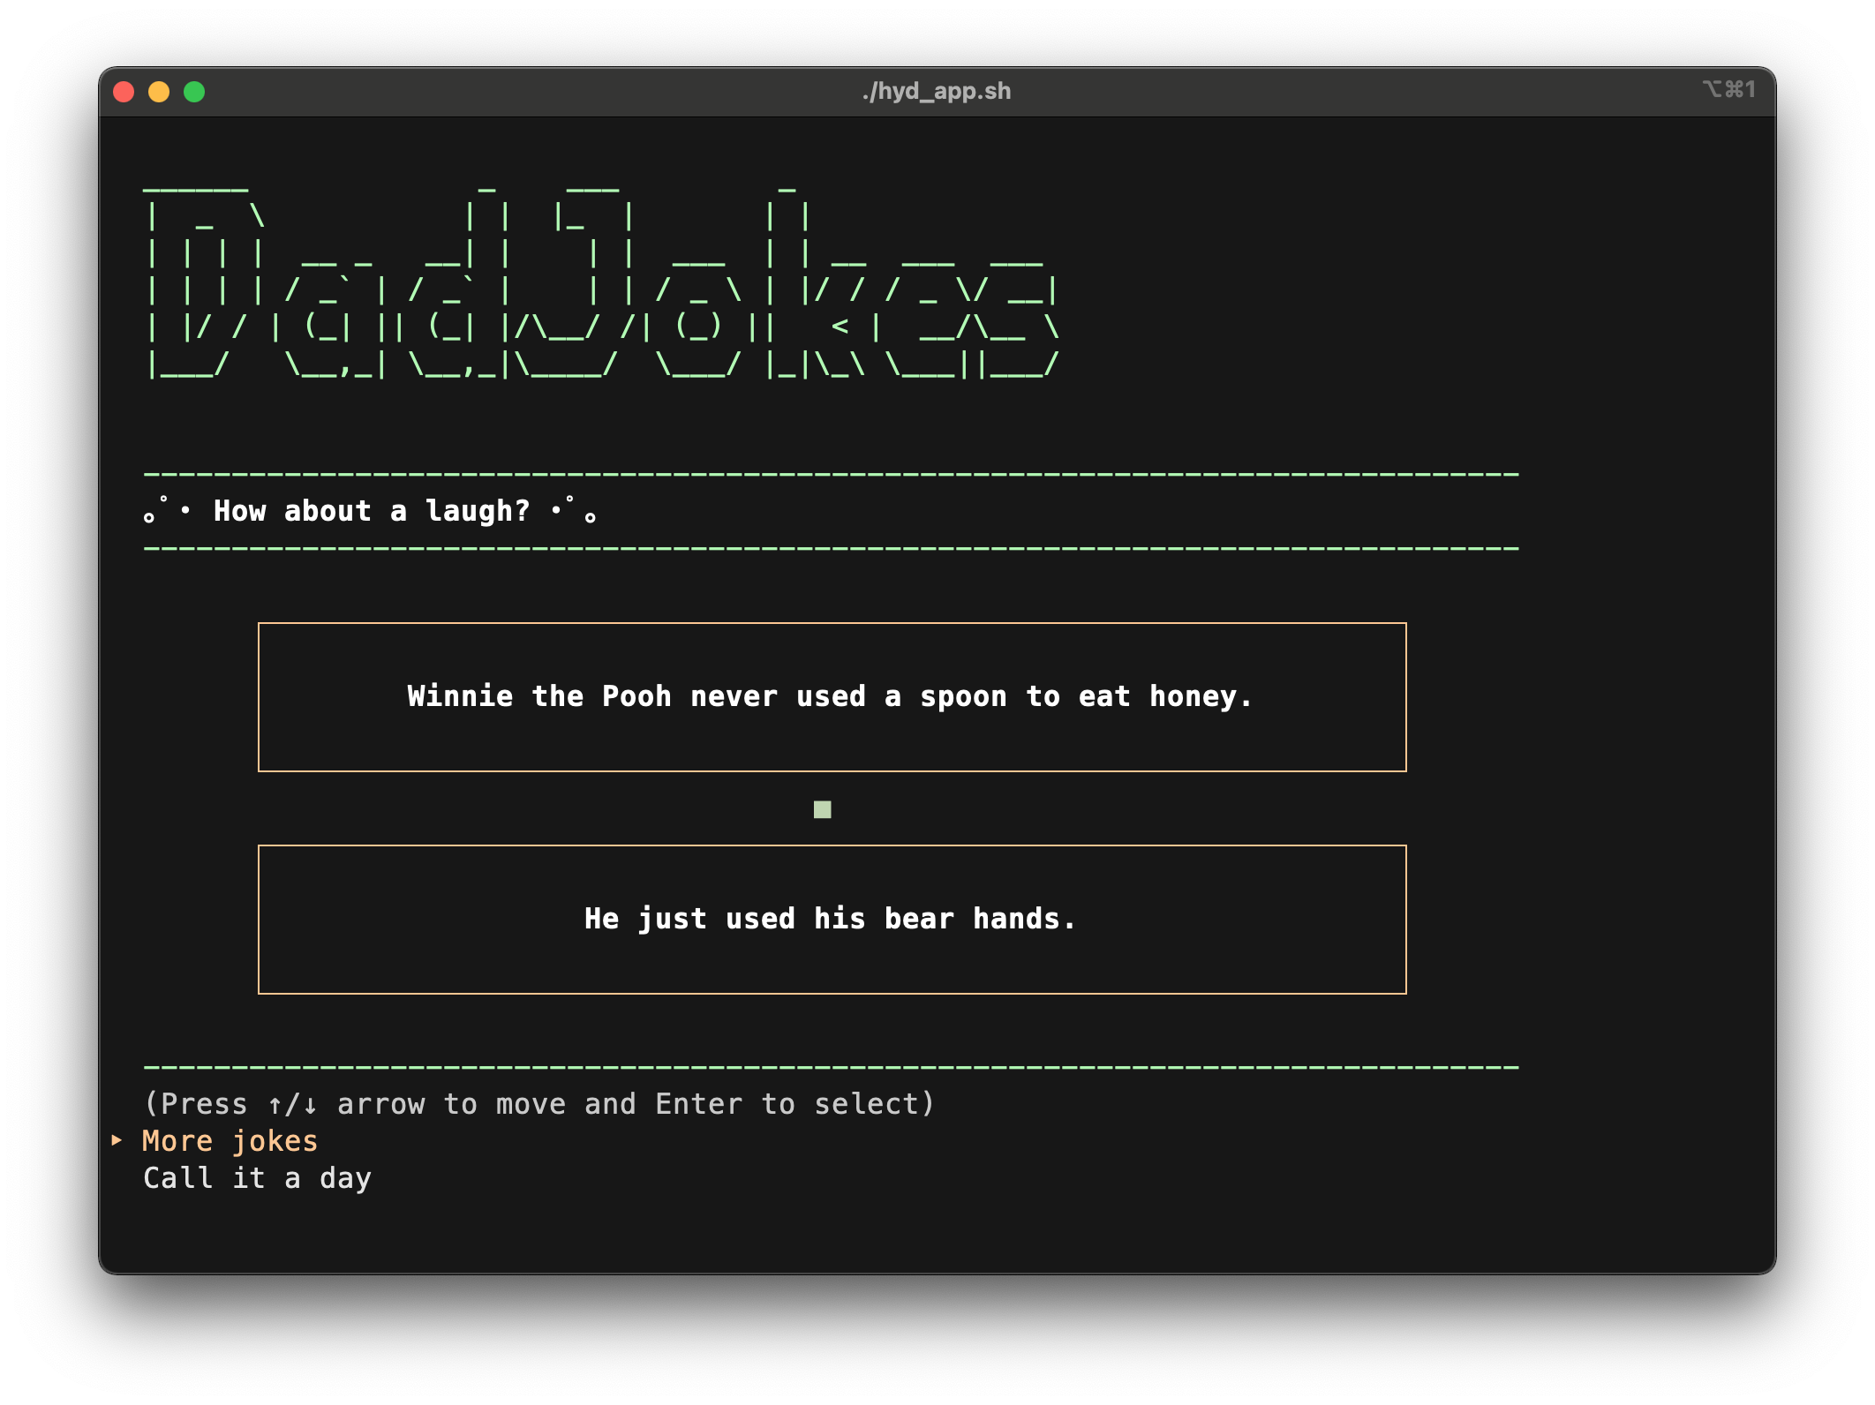This screenshot has height=1405, width=1875.
Task: Click the green square cursor block
Action: click(x=822, y=809)
